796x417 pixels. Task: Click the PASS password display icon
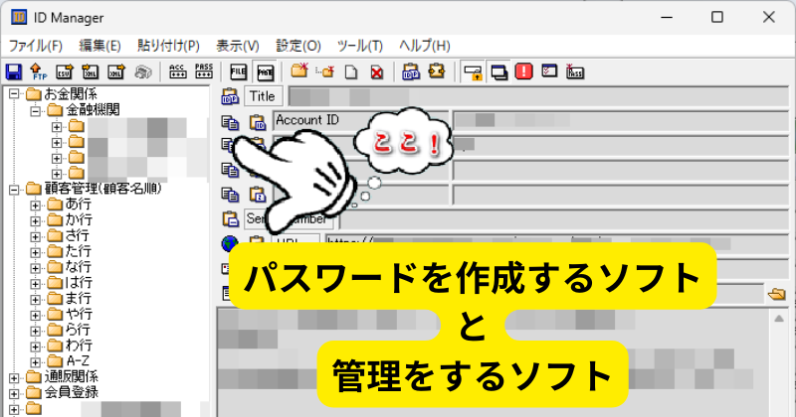204,71
